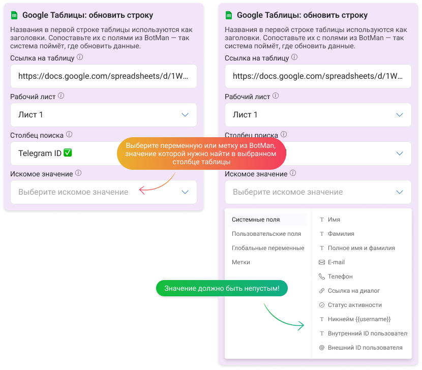Click Google Sheets icon in left panel header

tap(14, 16)
